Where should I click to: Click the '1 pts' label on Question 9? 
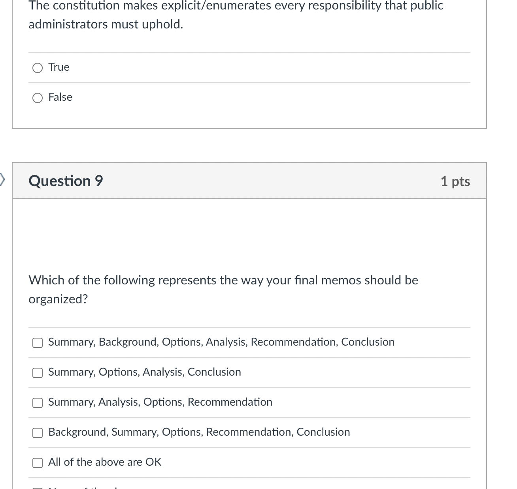coord(455,181)
